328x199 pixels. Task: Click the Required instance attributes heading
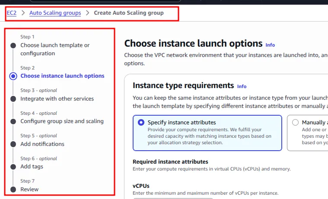pyautogui.click(x=170, y=161)
